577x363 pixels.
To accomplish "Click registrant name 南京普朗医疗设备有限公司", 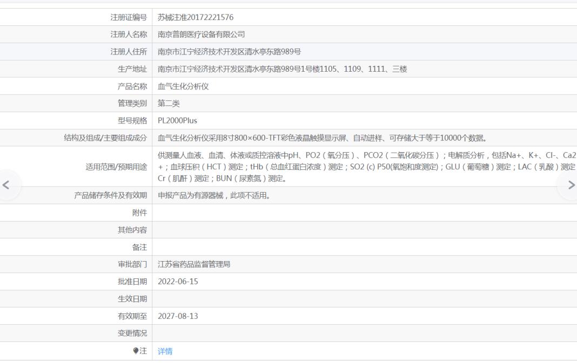I will [202, 35].
